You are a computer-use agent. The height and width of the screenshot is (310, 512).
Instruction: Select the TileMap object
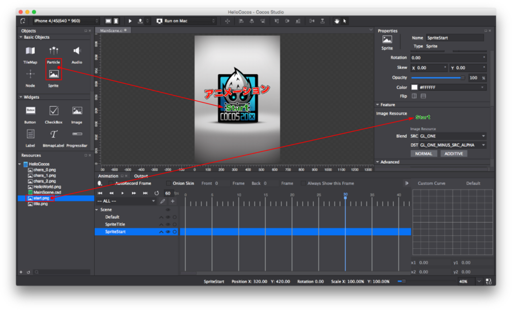(x=30, y=54)
